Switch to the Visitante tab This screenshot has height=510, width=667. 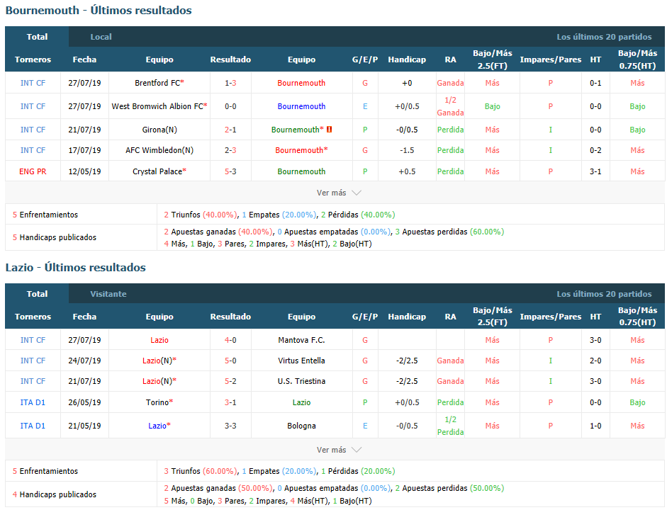click(x=108, y=294)
